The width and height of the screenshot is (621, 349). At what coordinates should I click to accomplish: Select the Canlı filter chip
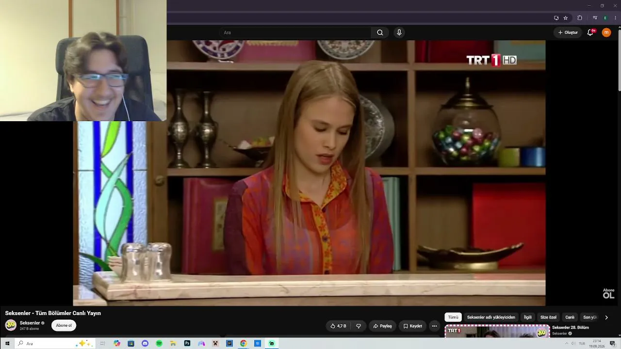[570, 317]
